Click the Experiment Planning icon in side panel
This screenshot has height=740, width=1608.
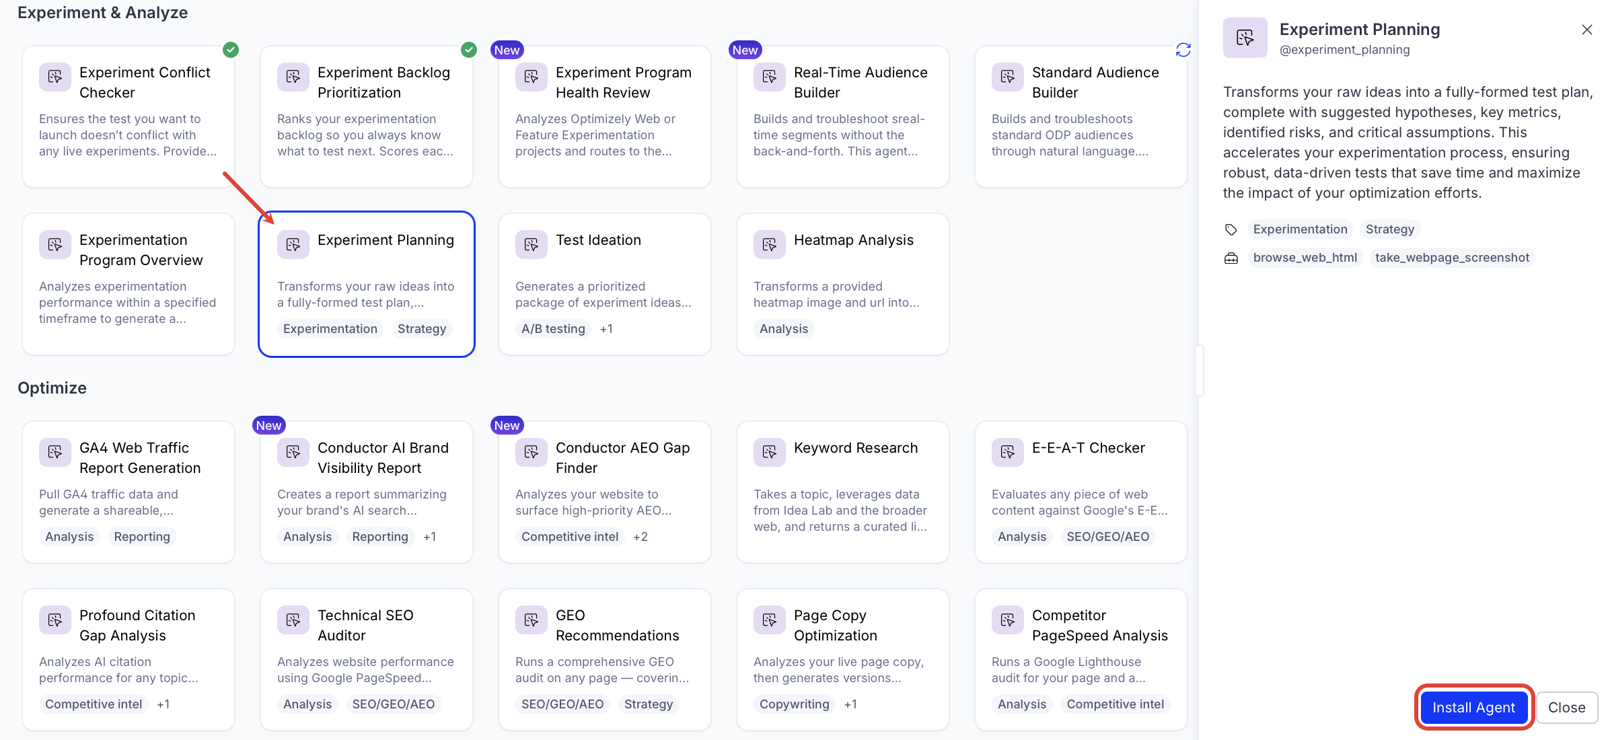1245,38
